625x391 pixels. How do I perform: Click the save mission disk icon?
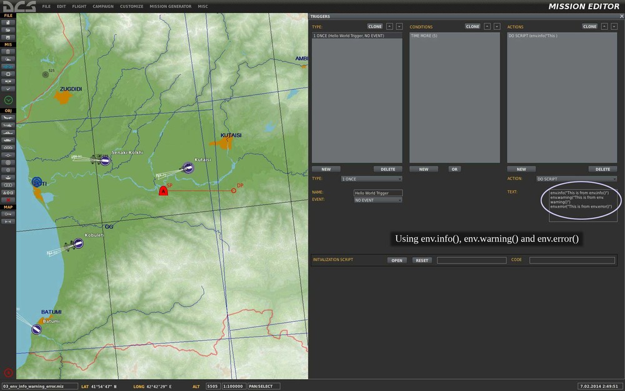click(x=8, y=37)
